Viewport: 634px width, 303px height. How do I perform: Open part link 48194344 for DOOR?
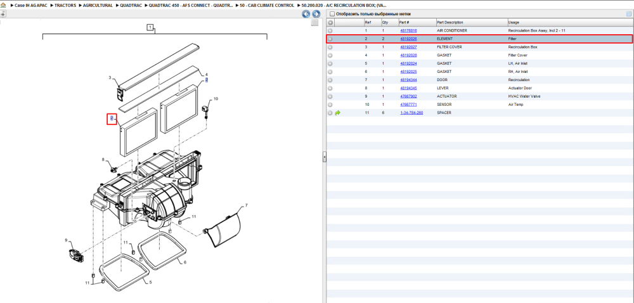pyautogui.click(x=408, y=80)
